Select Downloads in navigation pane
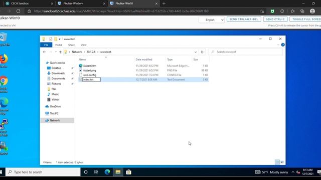This screenshot has width=321, height=180. (58, 73)
